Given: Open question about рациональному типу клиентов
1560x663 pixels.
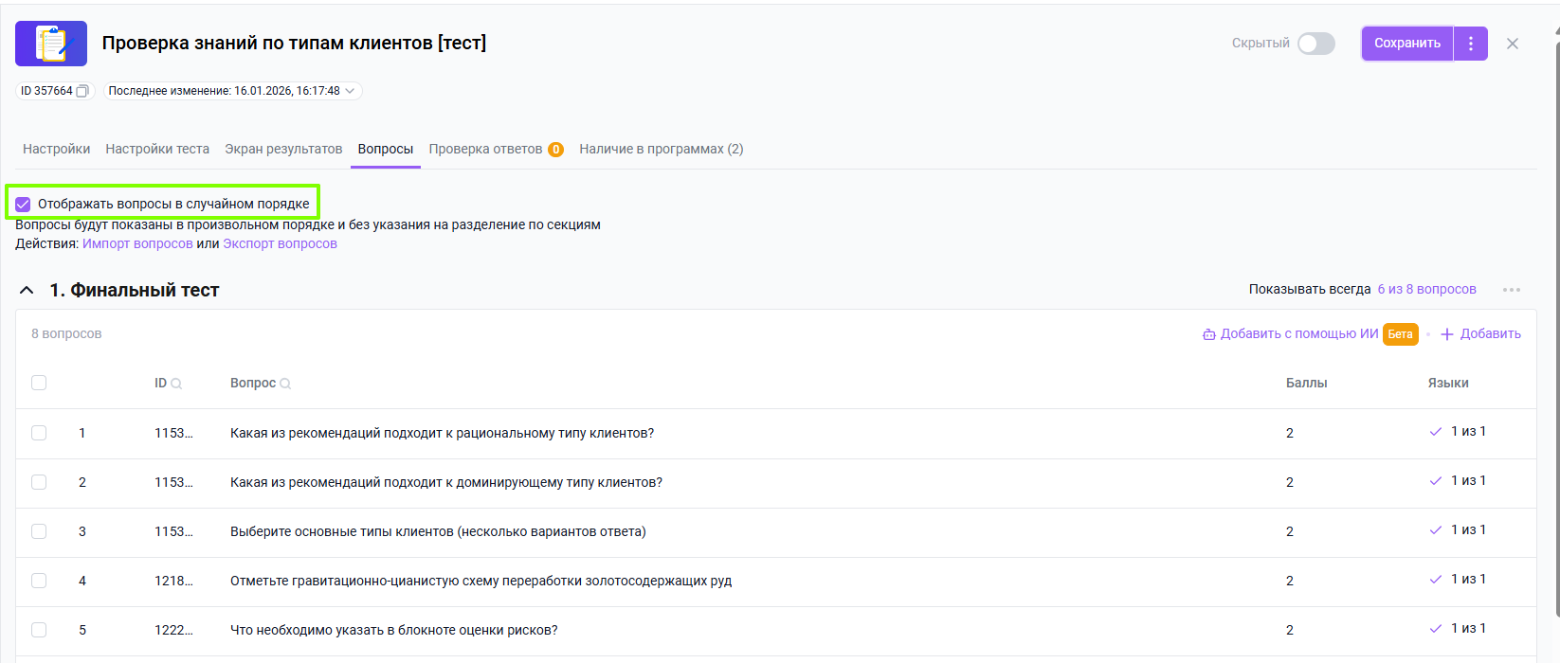Looking at the screenshot, I should point(442,433).
